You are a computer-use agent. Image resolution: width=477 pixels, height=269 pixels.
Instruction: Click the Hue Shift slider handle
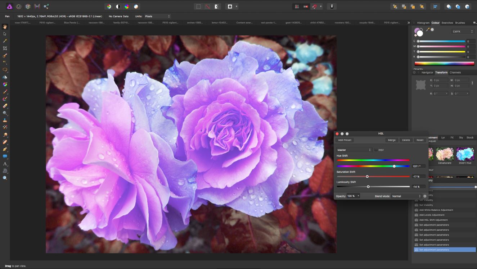[x=394, y=166]
